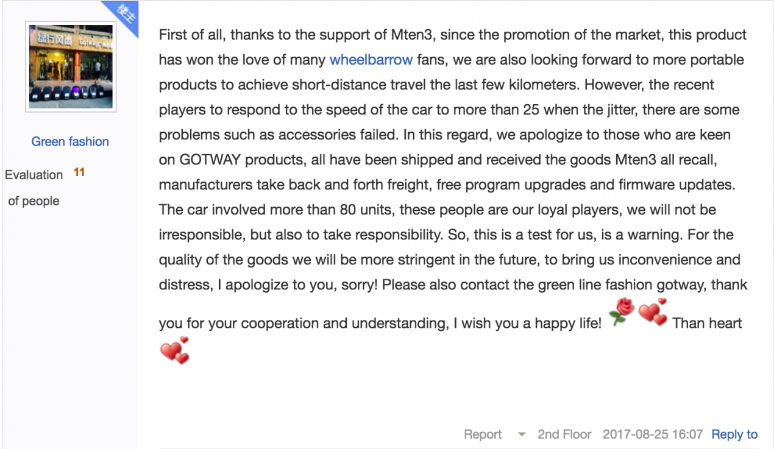This screenshot has height=449, width=774.
Task: Click the blue thread-starter corner badge
Action: tap(120, 18)
